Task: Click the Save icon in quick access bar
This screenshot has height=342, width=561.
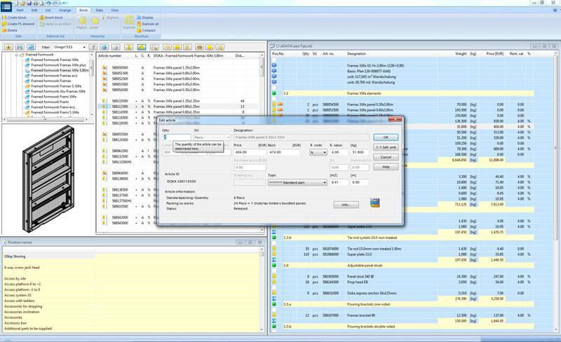Action: (x=29, y=3)
